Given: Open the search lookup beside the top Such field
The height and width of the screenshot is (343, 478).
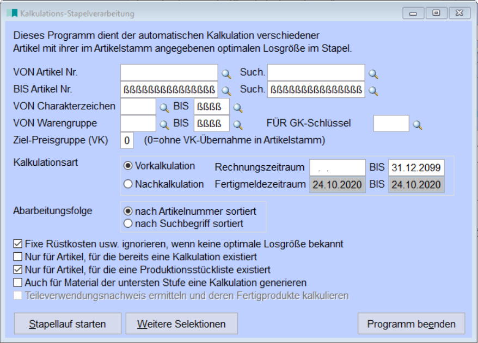Looking at the screenshot, I should (372, 72).
